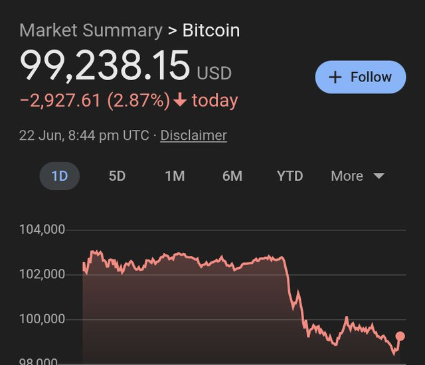
Task: Click the More dropdown triangle arrow
Action: pos(379,176)
